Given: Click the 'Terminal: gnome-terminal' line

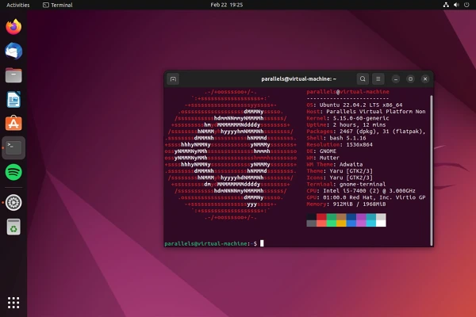Looking at the screenshot, I should [346, 184].
